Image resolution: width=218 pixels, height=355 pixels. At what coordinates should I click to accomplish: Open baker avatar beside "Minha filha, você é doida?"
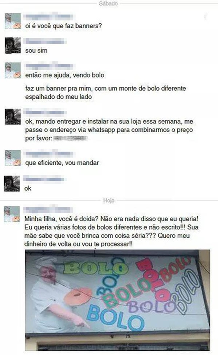pos(12,214)
